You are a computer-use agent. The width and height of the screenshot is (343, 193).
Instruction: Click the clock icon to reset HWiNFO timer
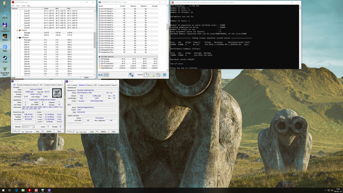click(x=146, y=75)
